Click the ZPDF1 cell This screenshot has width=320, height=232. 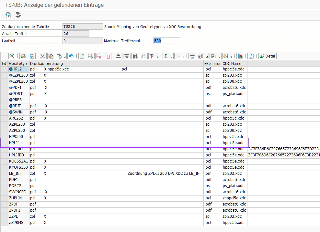tap(19, 210)
